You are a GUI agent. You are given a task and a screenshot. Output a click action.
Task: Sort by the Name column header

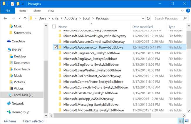(x=63, y=27)
